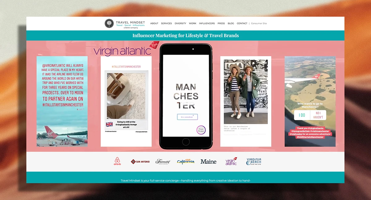
Task: Click the 'Who wants to go to Manchester?' text
Action: coord(310,105)
